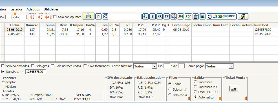Image resolution: width=278 pixels, height=103 pixels.
Task: Click the red (RE) button
Action: click(48, 17)
